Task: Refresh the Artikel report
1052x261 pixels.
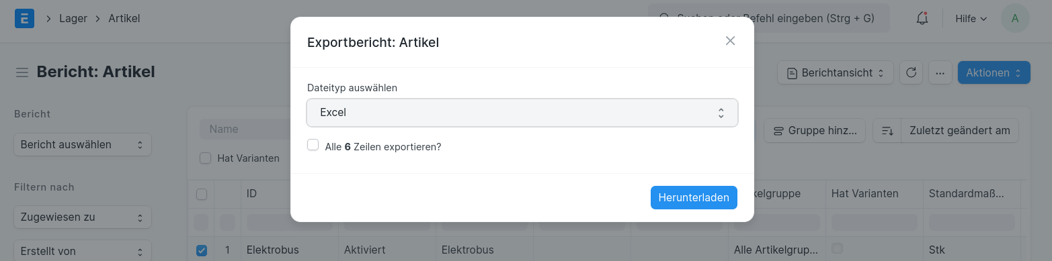Action: point(912,72)
